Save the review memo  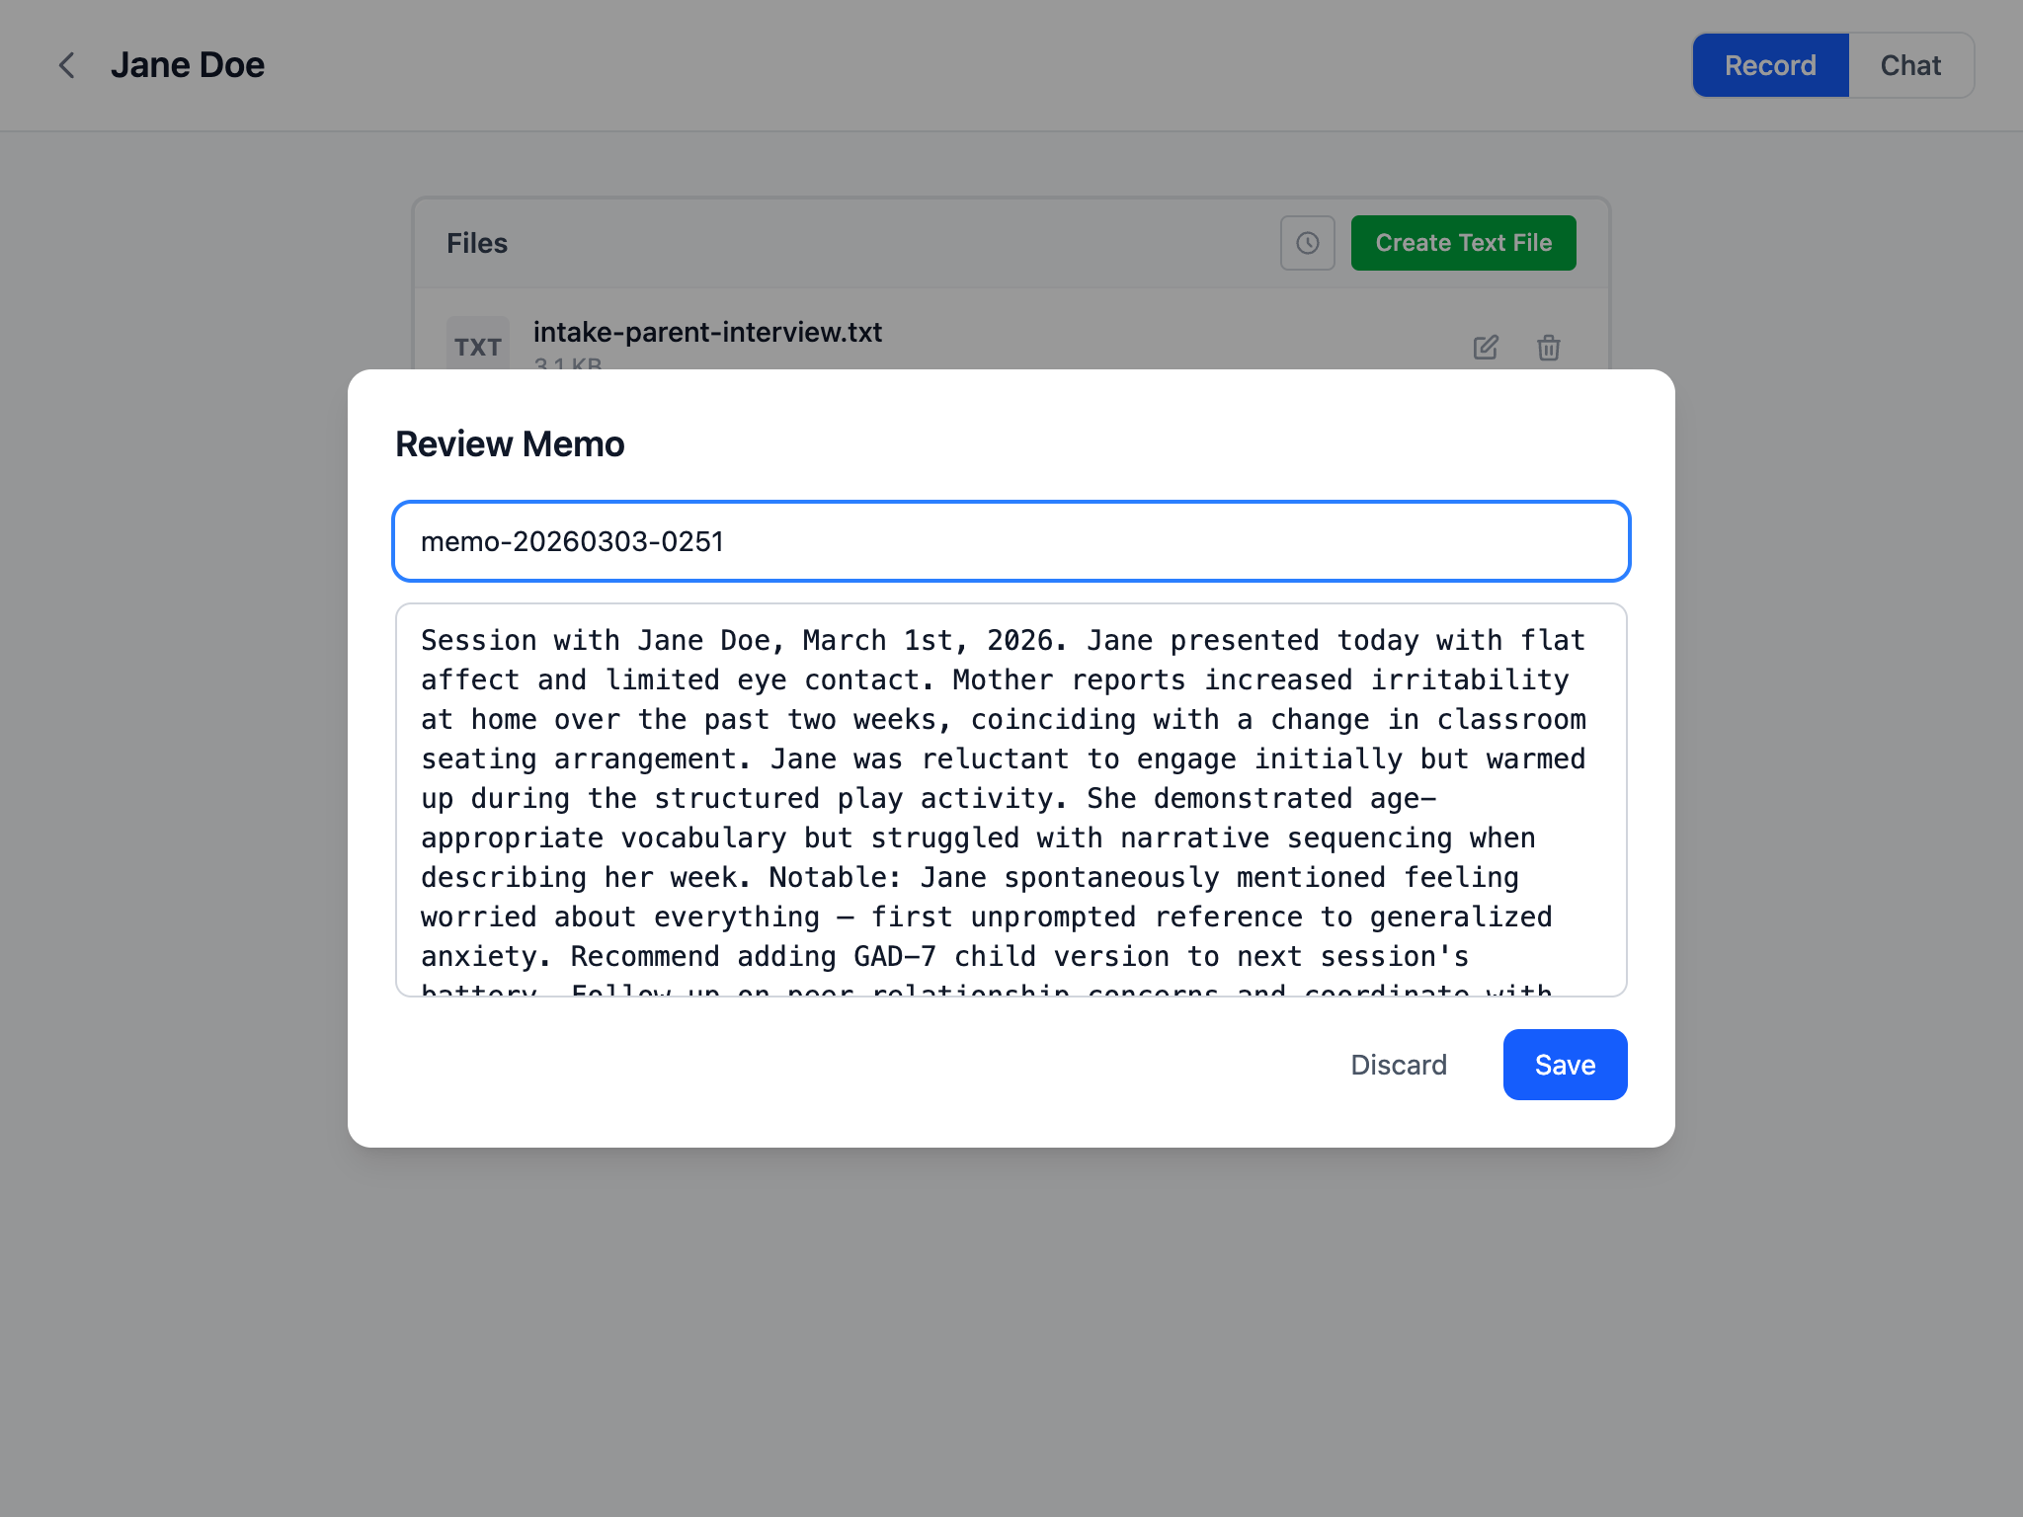(1565, 1065)
